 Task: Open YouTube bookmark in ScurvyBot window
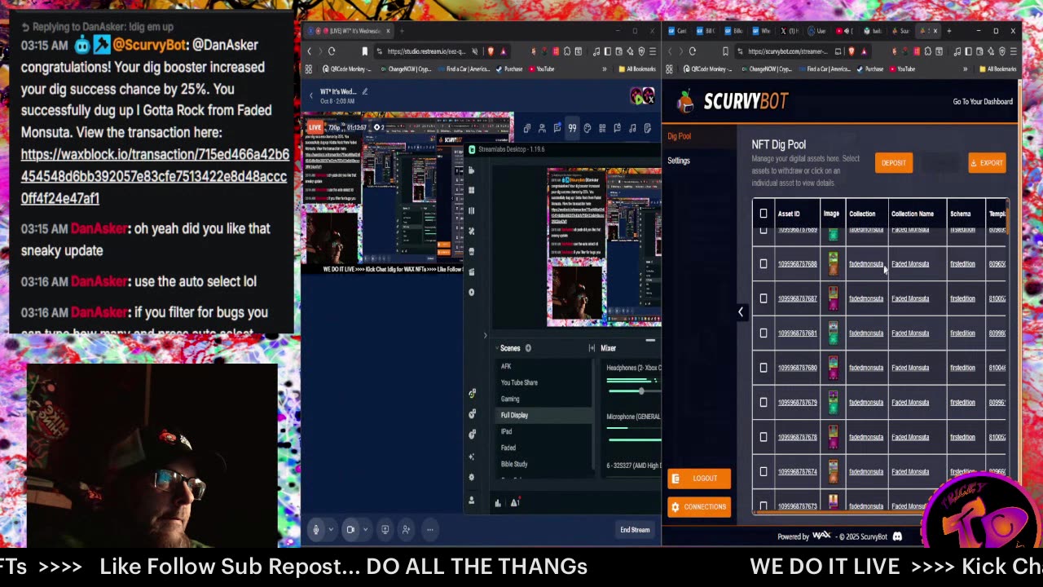(x=901, y=69)
